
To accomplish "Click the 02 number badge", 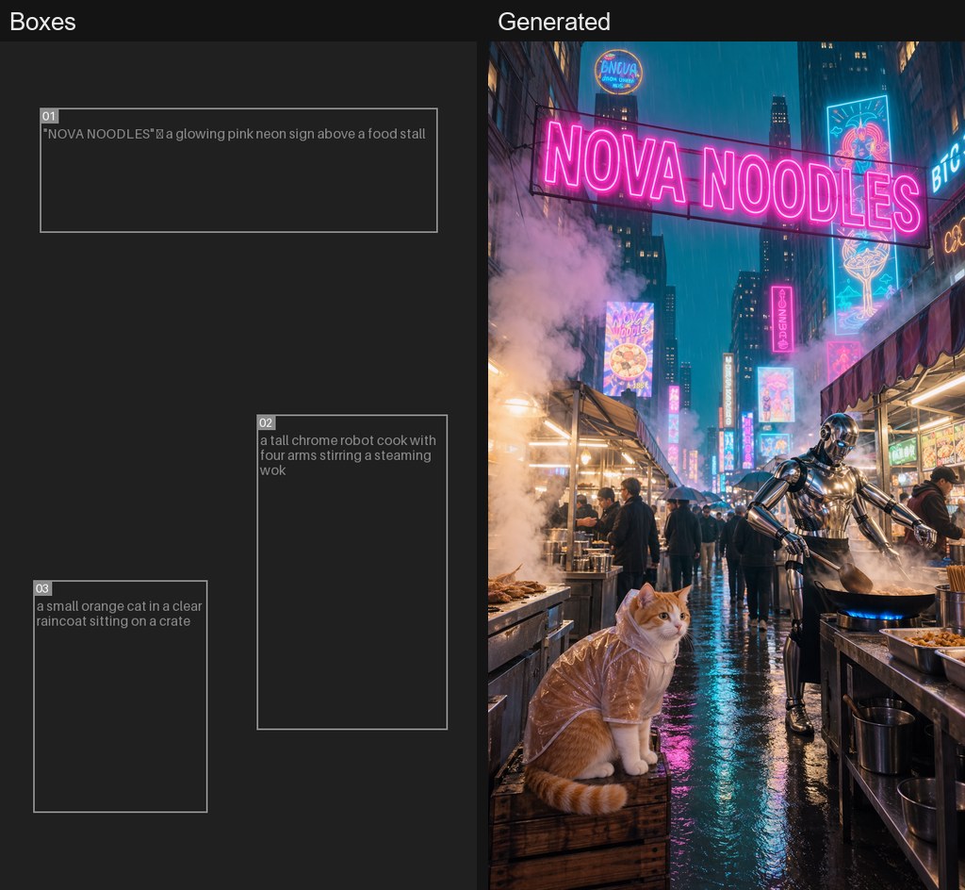I will pyautogui.click(x=266, y=422).
